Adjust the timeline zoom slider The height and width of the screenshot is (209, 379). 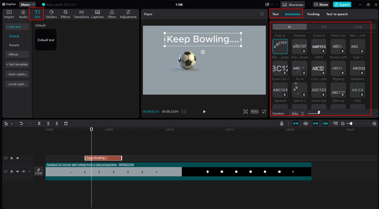[351, 123]
